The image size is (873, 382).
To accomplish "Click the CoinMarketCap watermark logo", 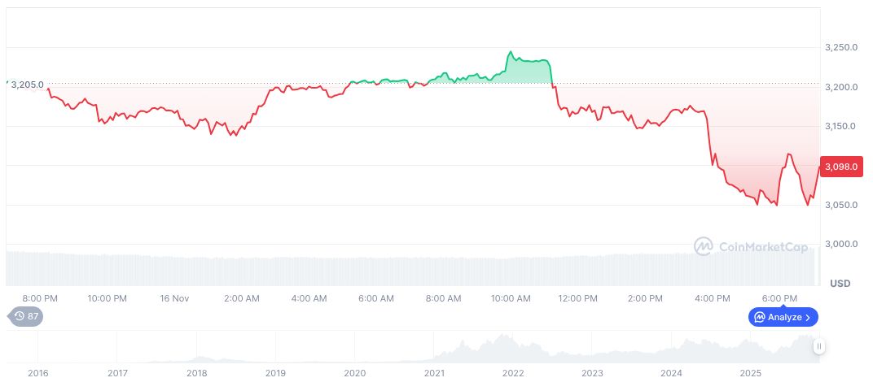I will [x=750, y=246].
